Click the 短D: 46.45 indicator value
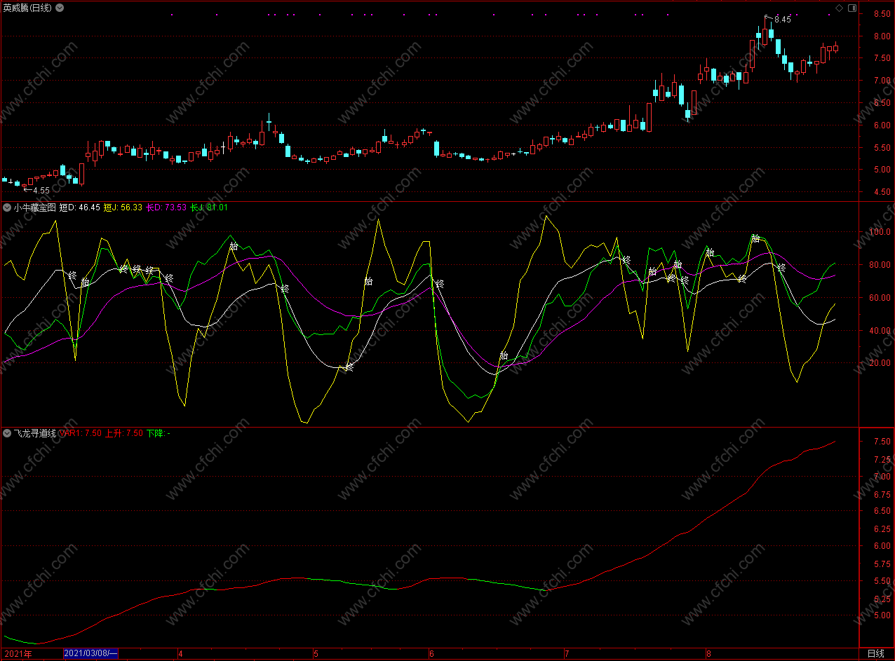The width and height of the screenshot is (895, 661). pos(80,207)
